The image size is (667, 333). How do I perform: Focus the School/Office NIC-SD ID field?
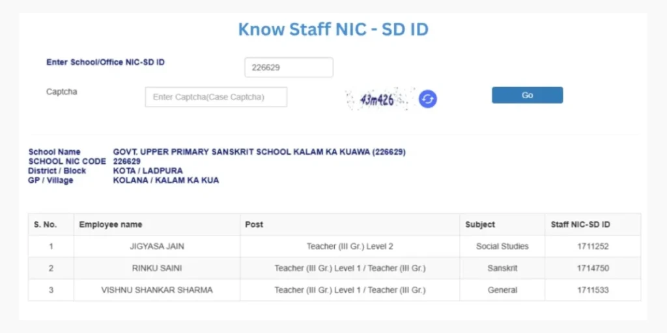(x=289, y=67)
